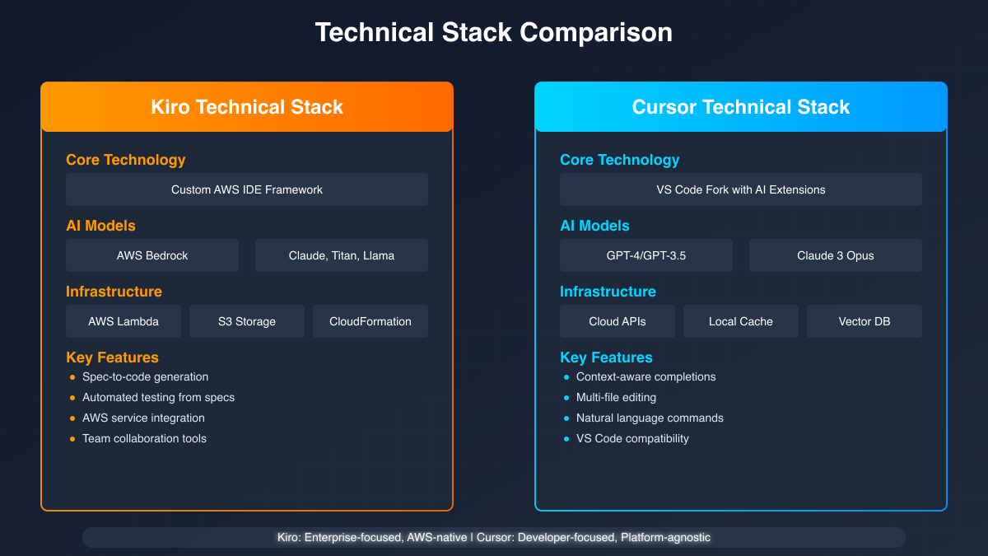Viewport: 988px width, 556px height.
Task: Click the AWS Lambda box
Action: tap(123, 321)
